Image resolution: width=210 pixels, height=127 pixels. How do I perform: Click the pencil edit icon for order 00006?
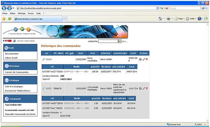pos(144,59)
